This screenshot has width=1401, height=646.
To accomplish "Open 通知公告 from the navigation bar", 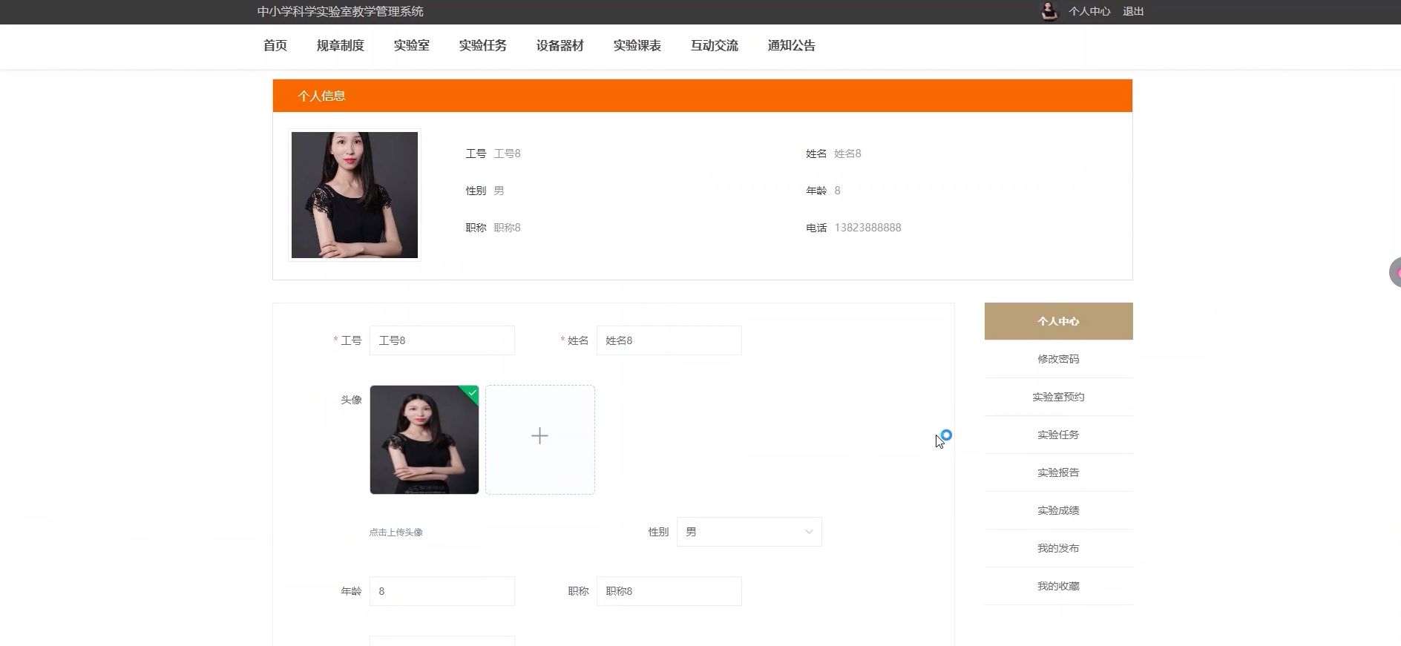I will (791, 46).
